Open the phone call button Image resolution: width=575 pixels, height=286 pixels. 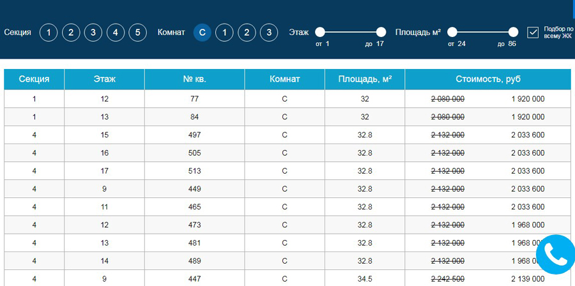tap(556, 255)
